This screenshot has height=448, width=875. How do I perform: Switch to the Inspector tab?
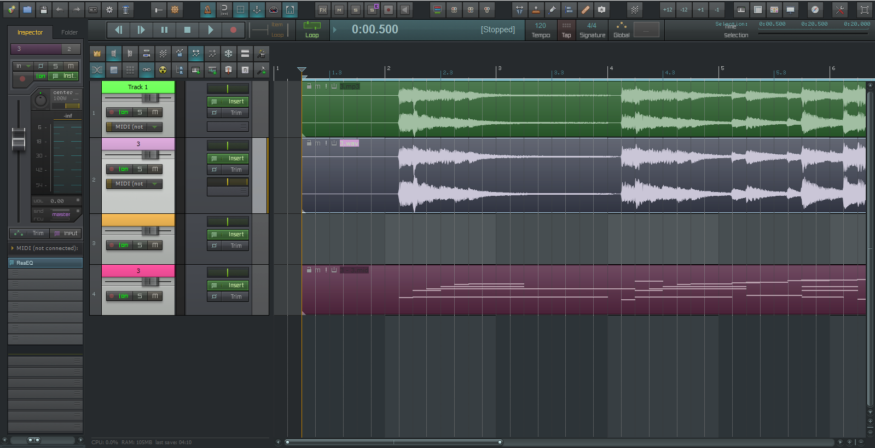30,32
